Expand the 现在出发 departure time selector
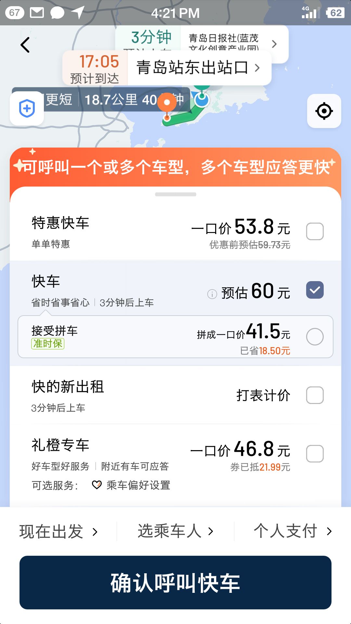 point(58,532)
